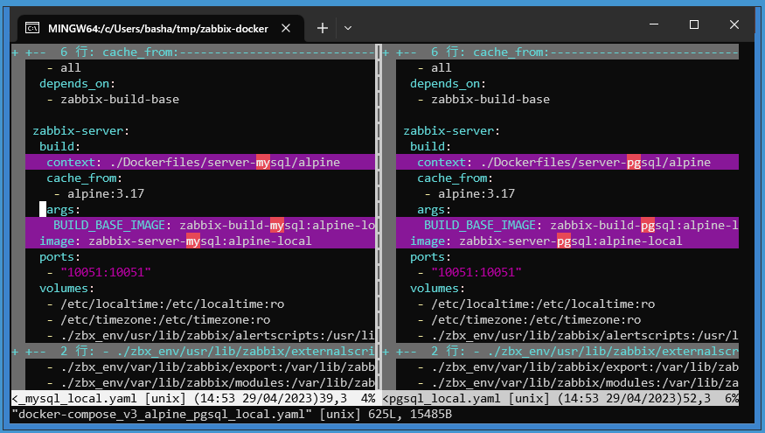Viewport: 765px width, 433px height.
Task: Expand left pane cache_from 6-line fold
Action: [192, 52]
